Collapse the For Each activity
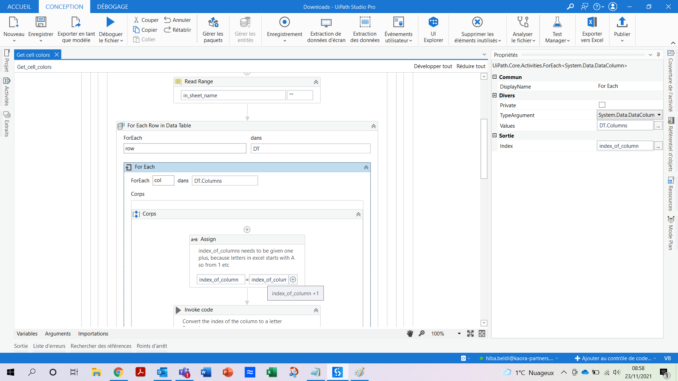Viewport: 678px width, 381px height. [x=366, y=168]
